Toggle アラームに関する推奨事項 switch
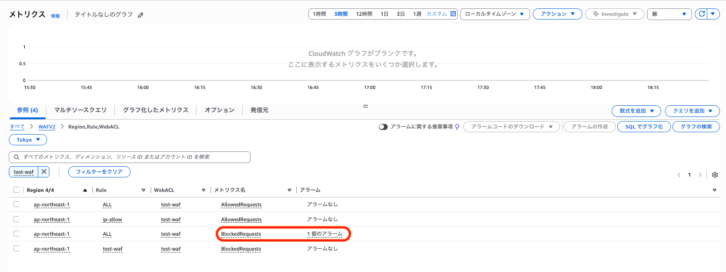This screenshot has height=272, width=726. [x=384, y=127]
